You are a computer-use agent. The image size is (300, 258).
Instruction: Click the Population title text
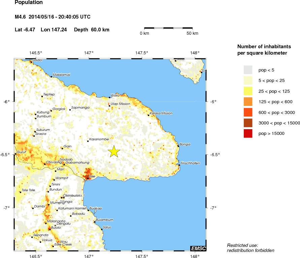pyautogui.click(x=29, y=3)
